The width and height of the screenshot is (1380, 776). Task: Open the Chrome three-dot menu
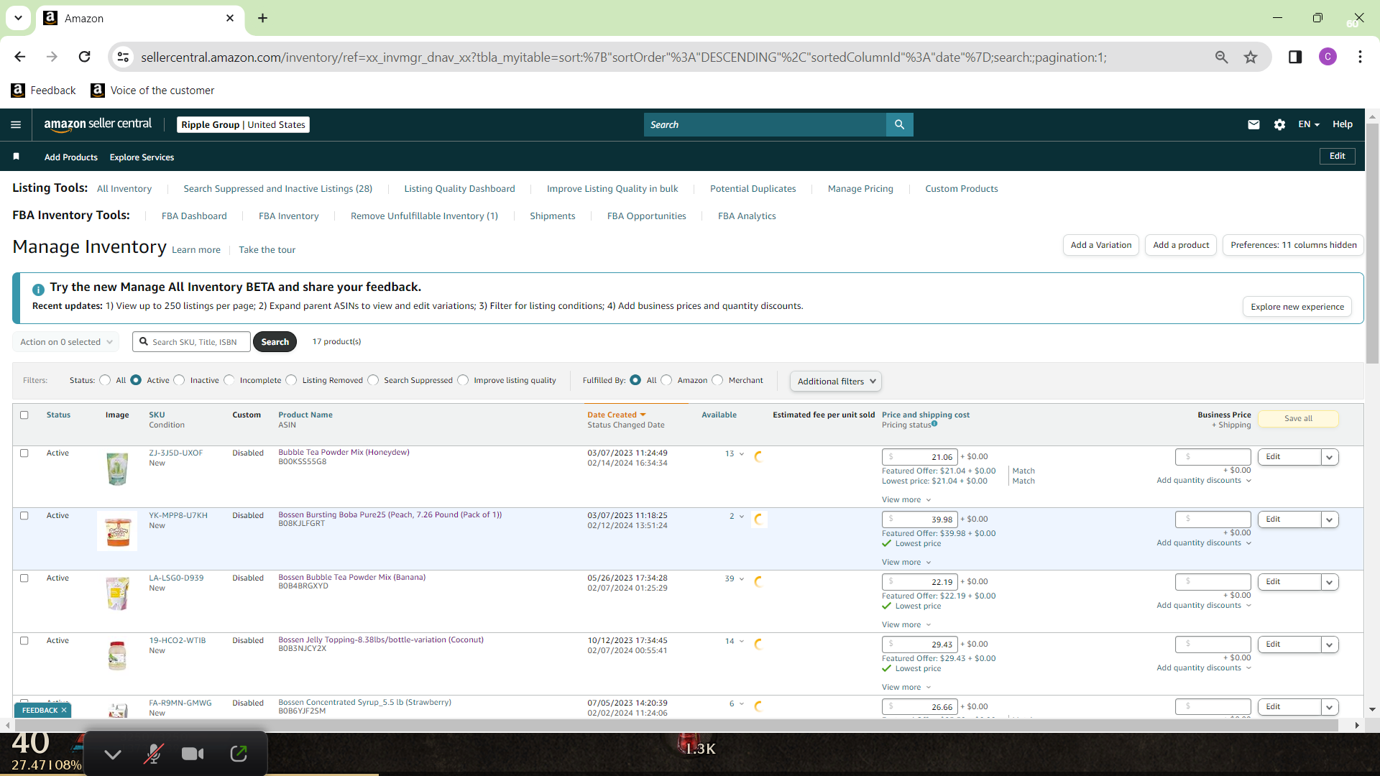[1360, 57]
